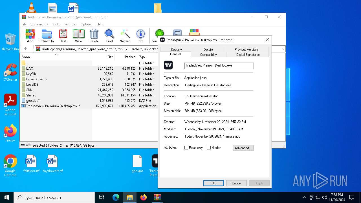Image resolution: width=361 pixels, height=203 pixels.
Task: Select the KeyFile folder row
Action: tap(89, 74)
